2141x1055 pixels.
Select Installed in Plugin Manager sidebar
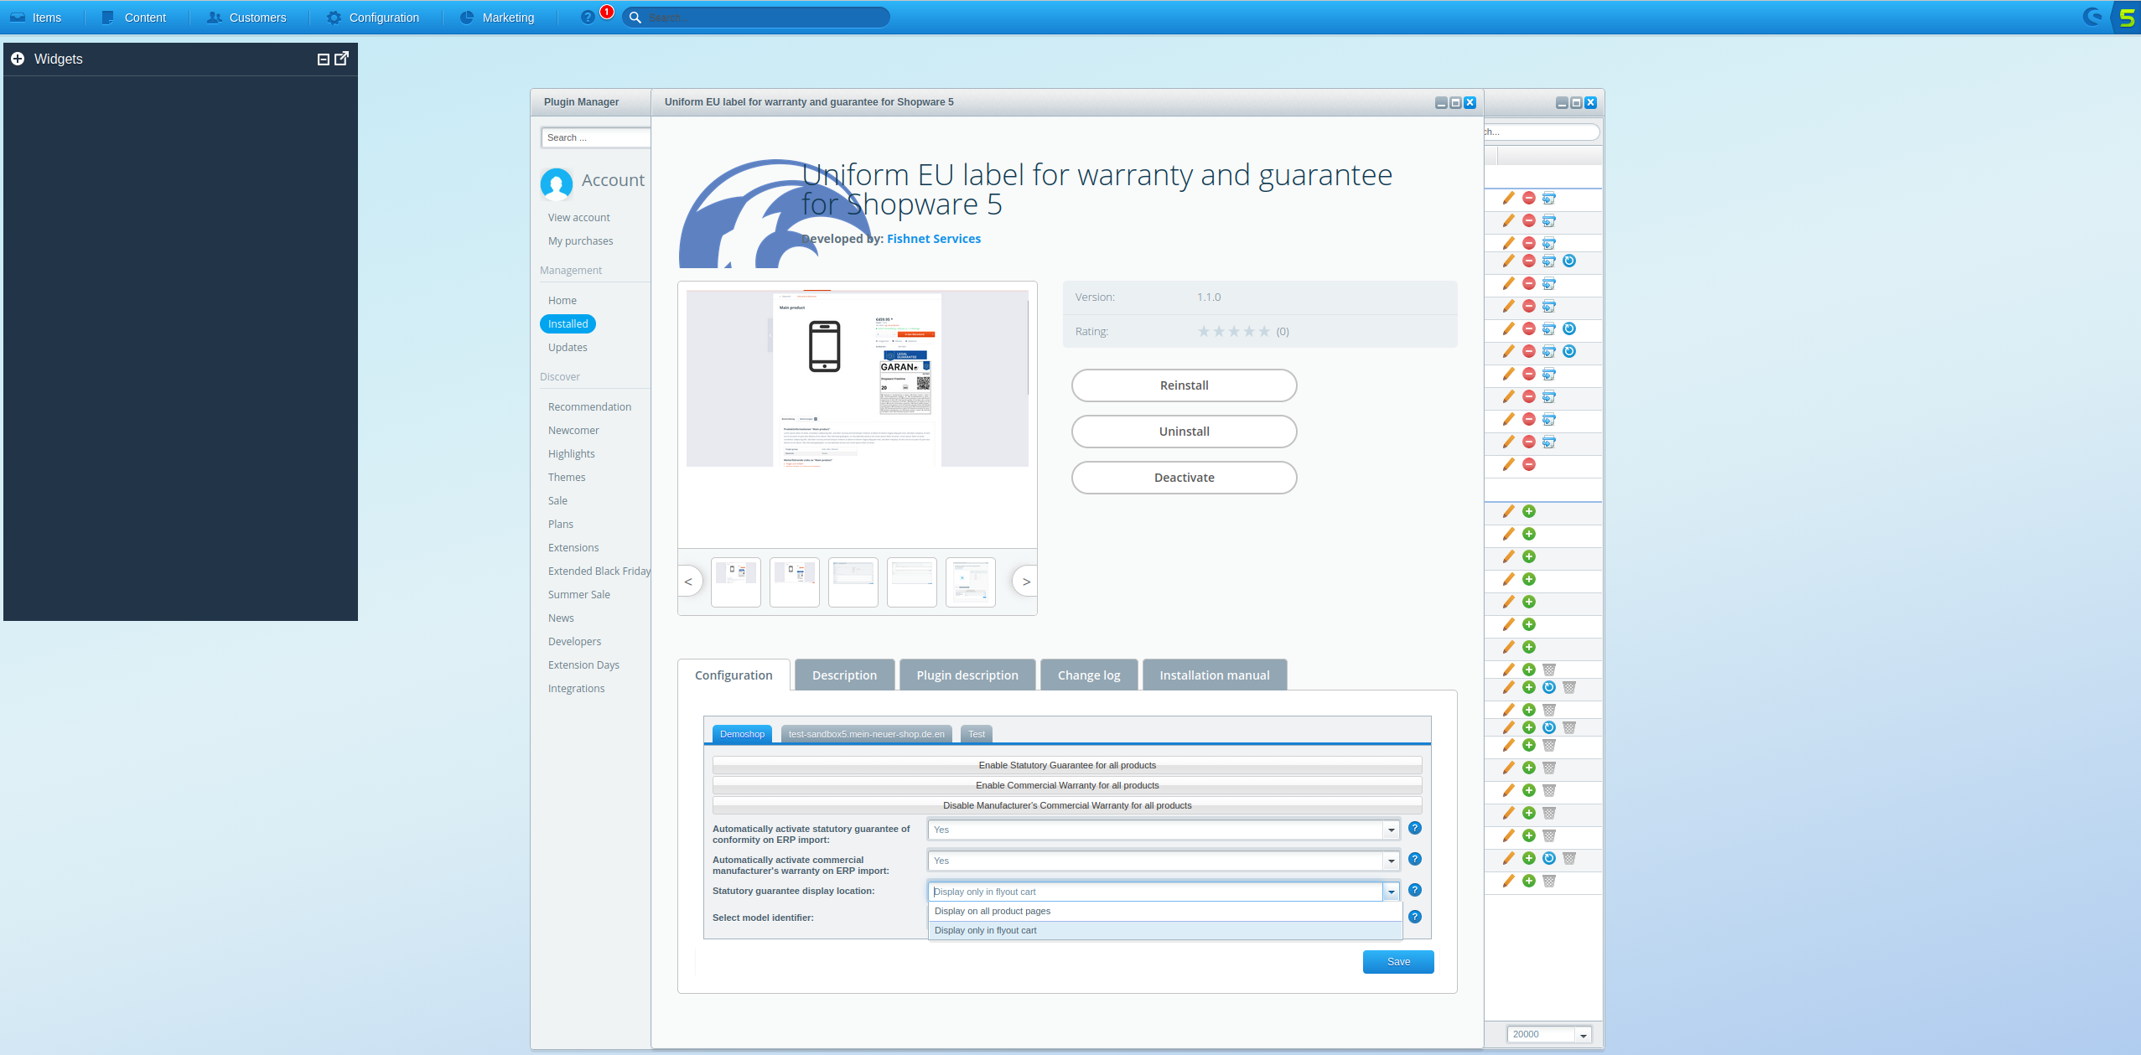tap(568, 324)
